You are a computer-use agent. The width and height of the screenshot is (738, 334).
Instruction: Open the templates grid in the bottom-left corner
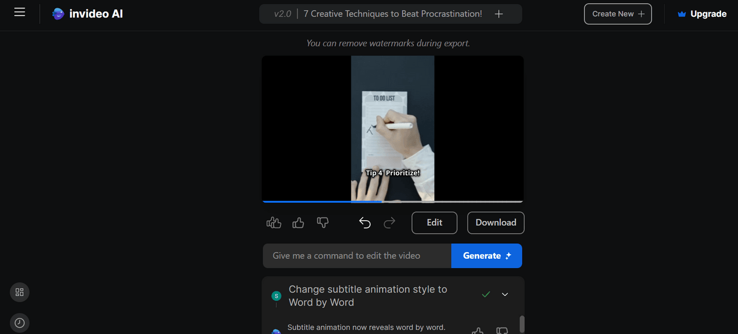click(20, 292)
